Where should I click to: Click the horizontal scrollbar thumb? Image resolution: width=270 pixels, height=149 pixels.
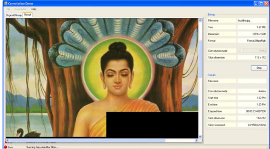coord(87,140)
